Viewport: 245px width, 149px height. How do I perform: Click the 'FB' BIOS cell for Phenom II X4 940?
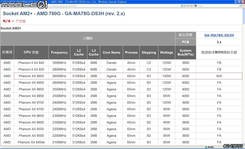pyautogui.click(x=219, y=63)
